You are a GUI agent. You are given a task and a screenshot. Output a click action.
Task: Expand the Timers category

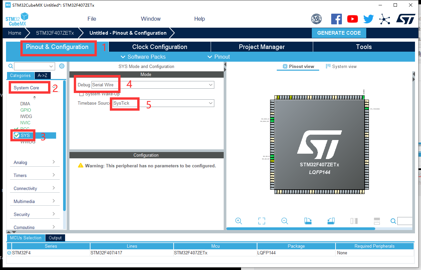(x=35, y=175)
